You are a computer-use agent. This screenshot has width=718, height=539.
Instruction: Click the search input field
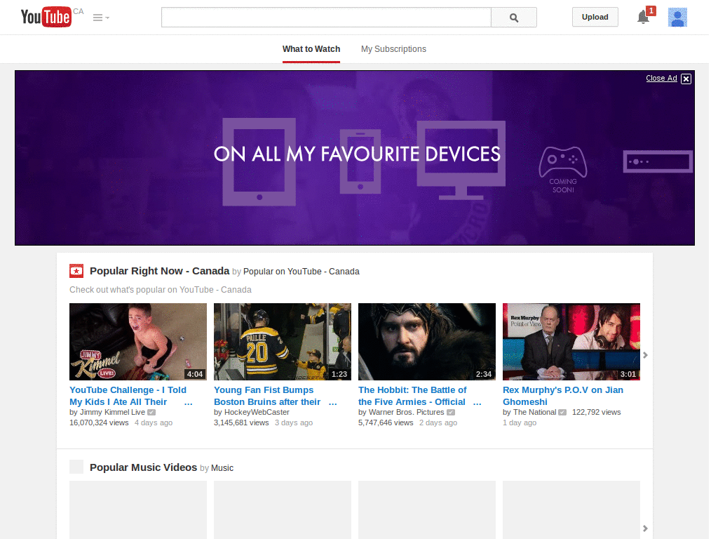(x=326, y=18)
